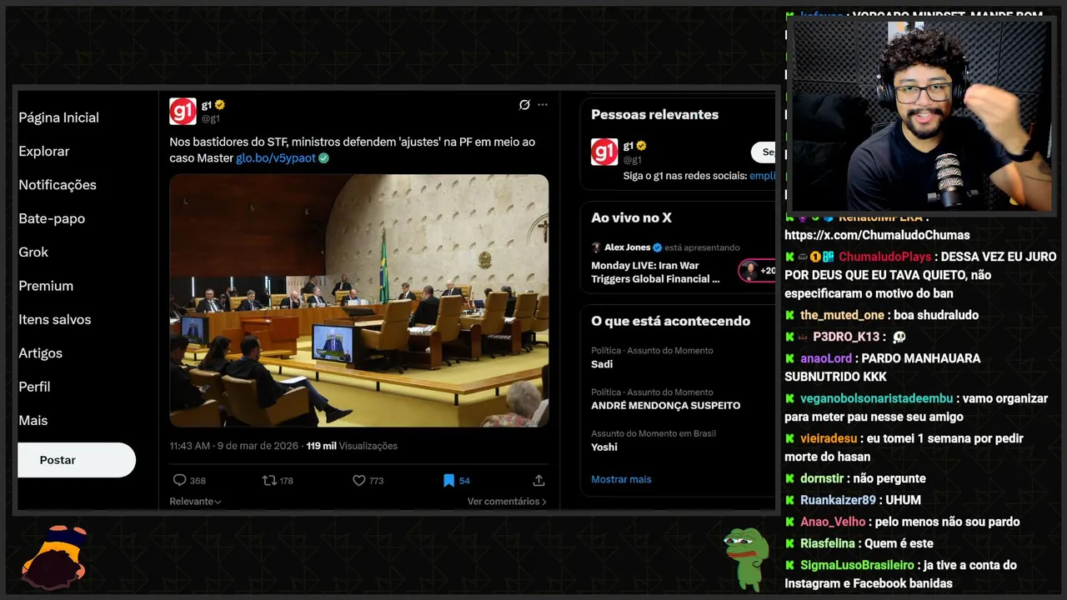Click g1 gold verified badge in tweet header
The image size is (1067, 600).
click(x=220, y=105)
